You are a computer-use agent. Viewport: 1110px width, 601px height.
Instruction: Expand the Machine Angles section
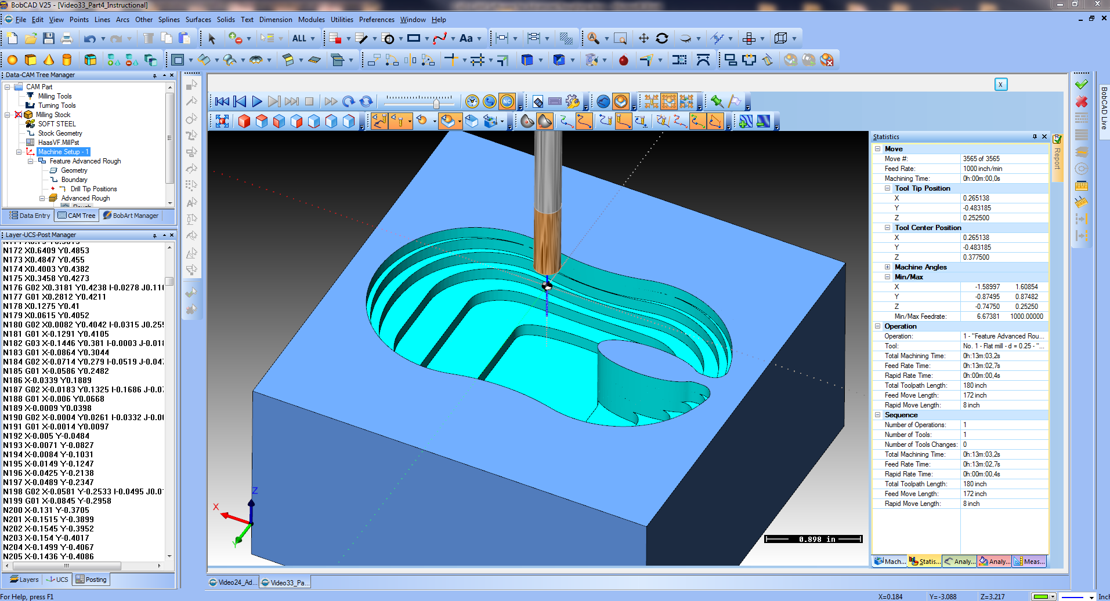[887, 267]
